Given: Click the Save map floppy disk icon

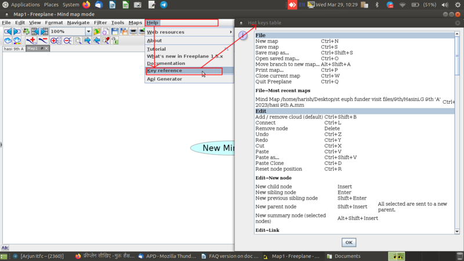Looking at the screenshot, I should pyautogui.click(x=115, y=31).
